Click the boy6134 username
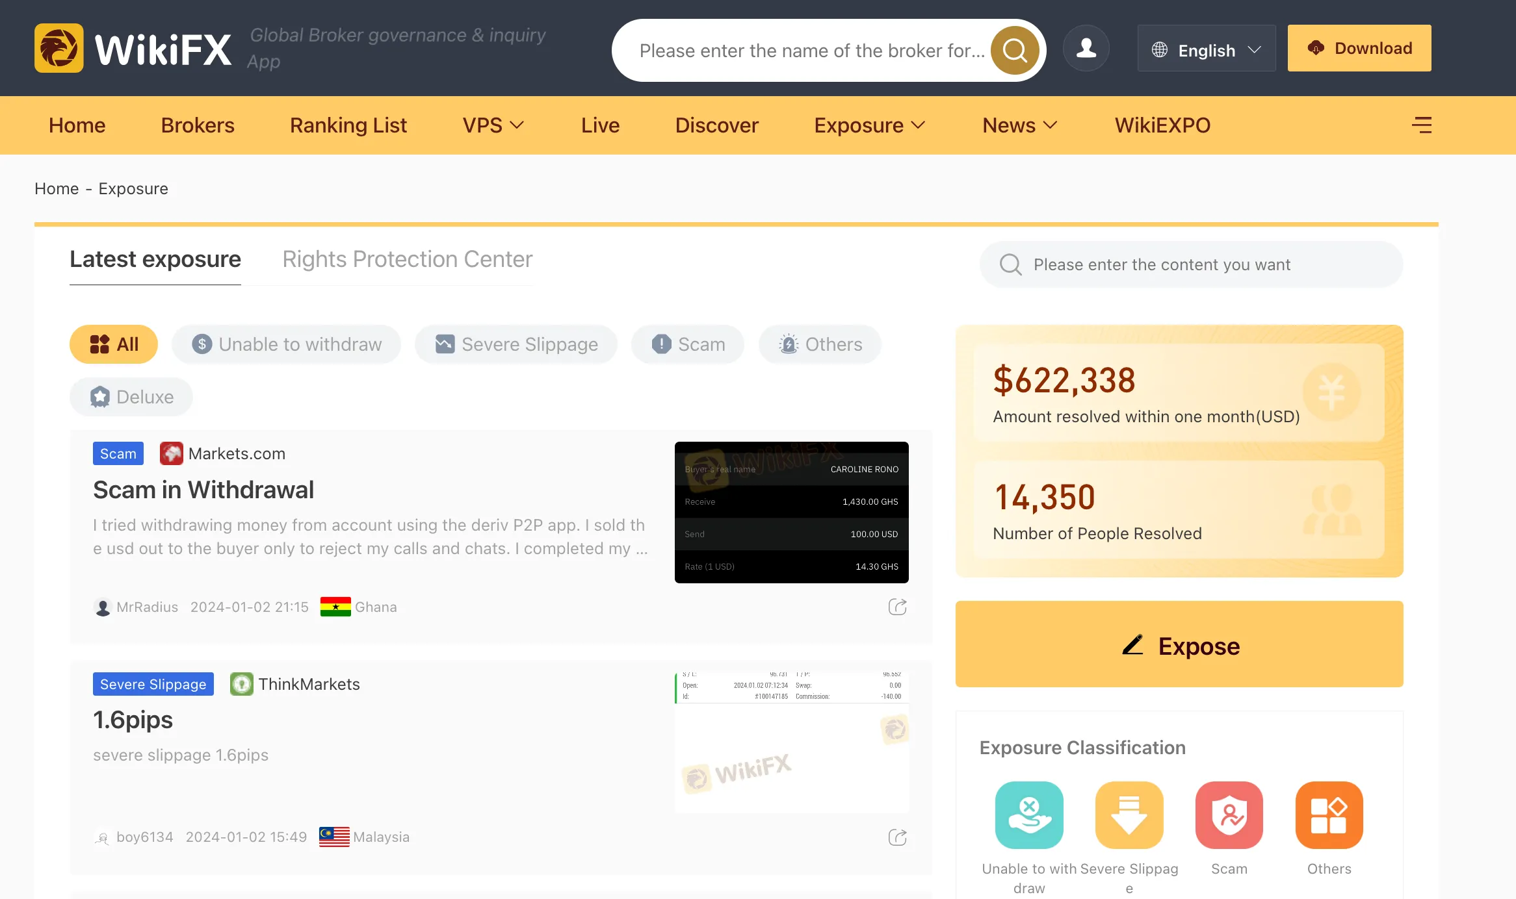 145,837
